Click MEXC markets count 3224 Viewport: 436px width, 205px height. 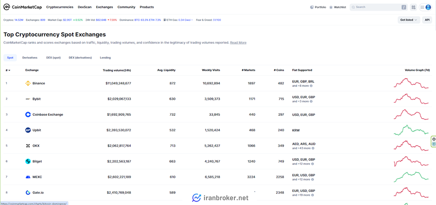(x=251, y=177)
